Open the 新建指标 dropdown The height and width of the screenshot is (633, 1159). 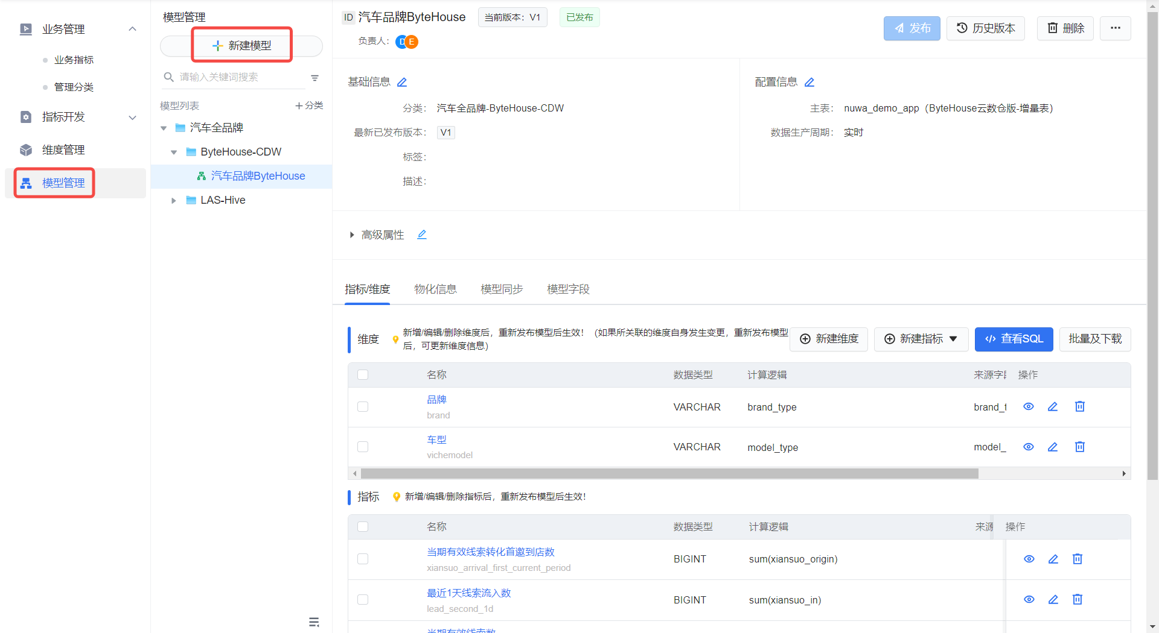(x=921, y=339)
